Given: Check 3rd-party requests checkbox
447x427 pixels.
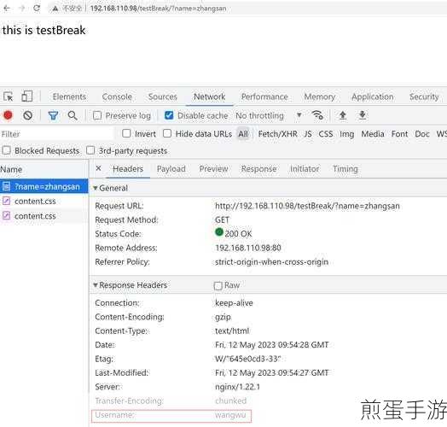Looking at the screenshot, I should click(x=90, y=150).
